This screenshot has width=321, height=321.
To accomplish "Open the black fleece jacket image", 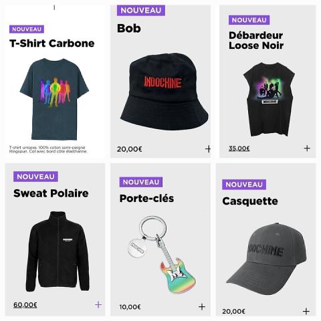I will [x=58, y=251].
